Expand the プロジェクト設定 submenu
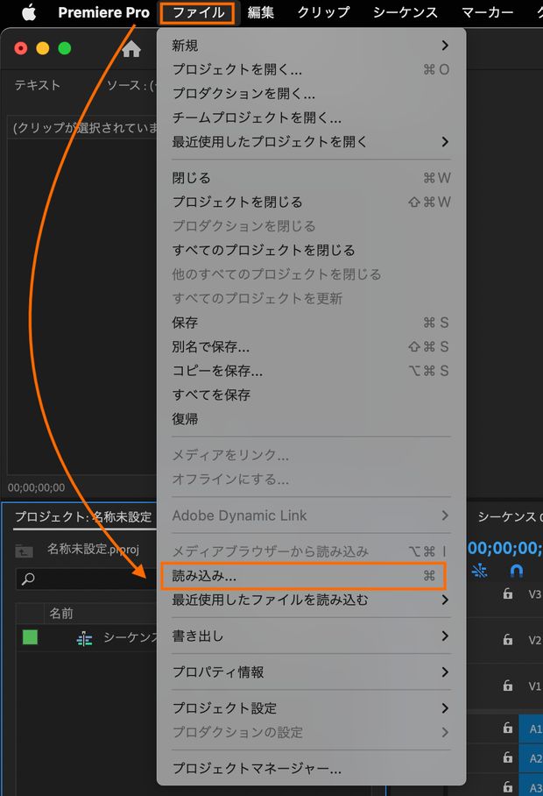Image resolution: width=543 pixels, height=796 pixels. (311, 708)
